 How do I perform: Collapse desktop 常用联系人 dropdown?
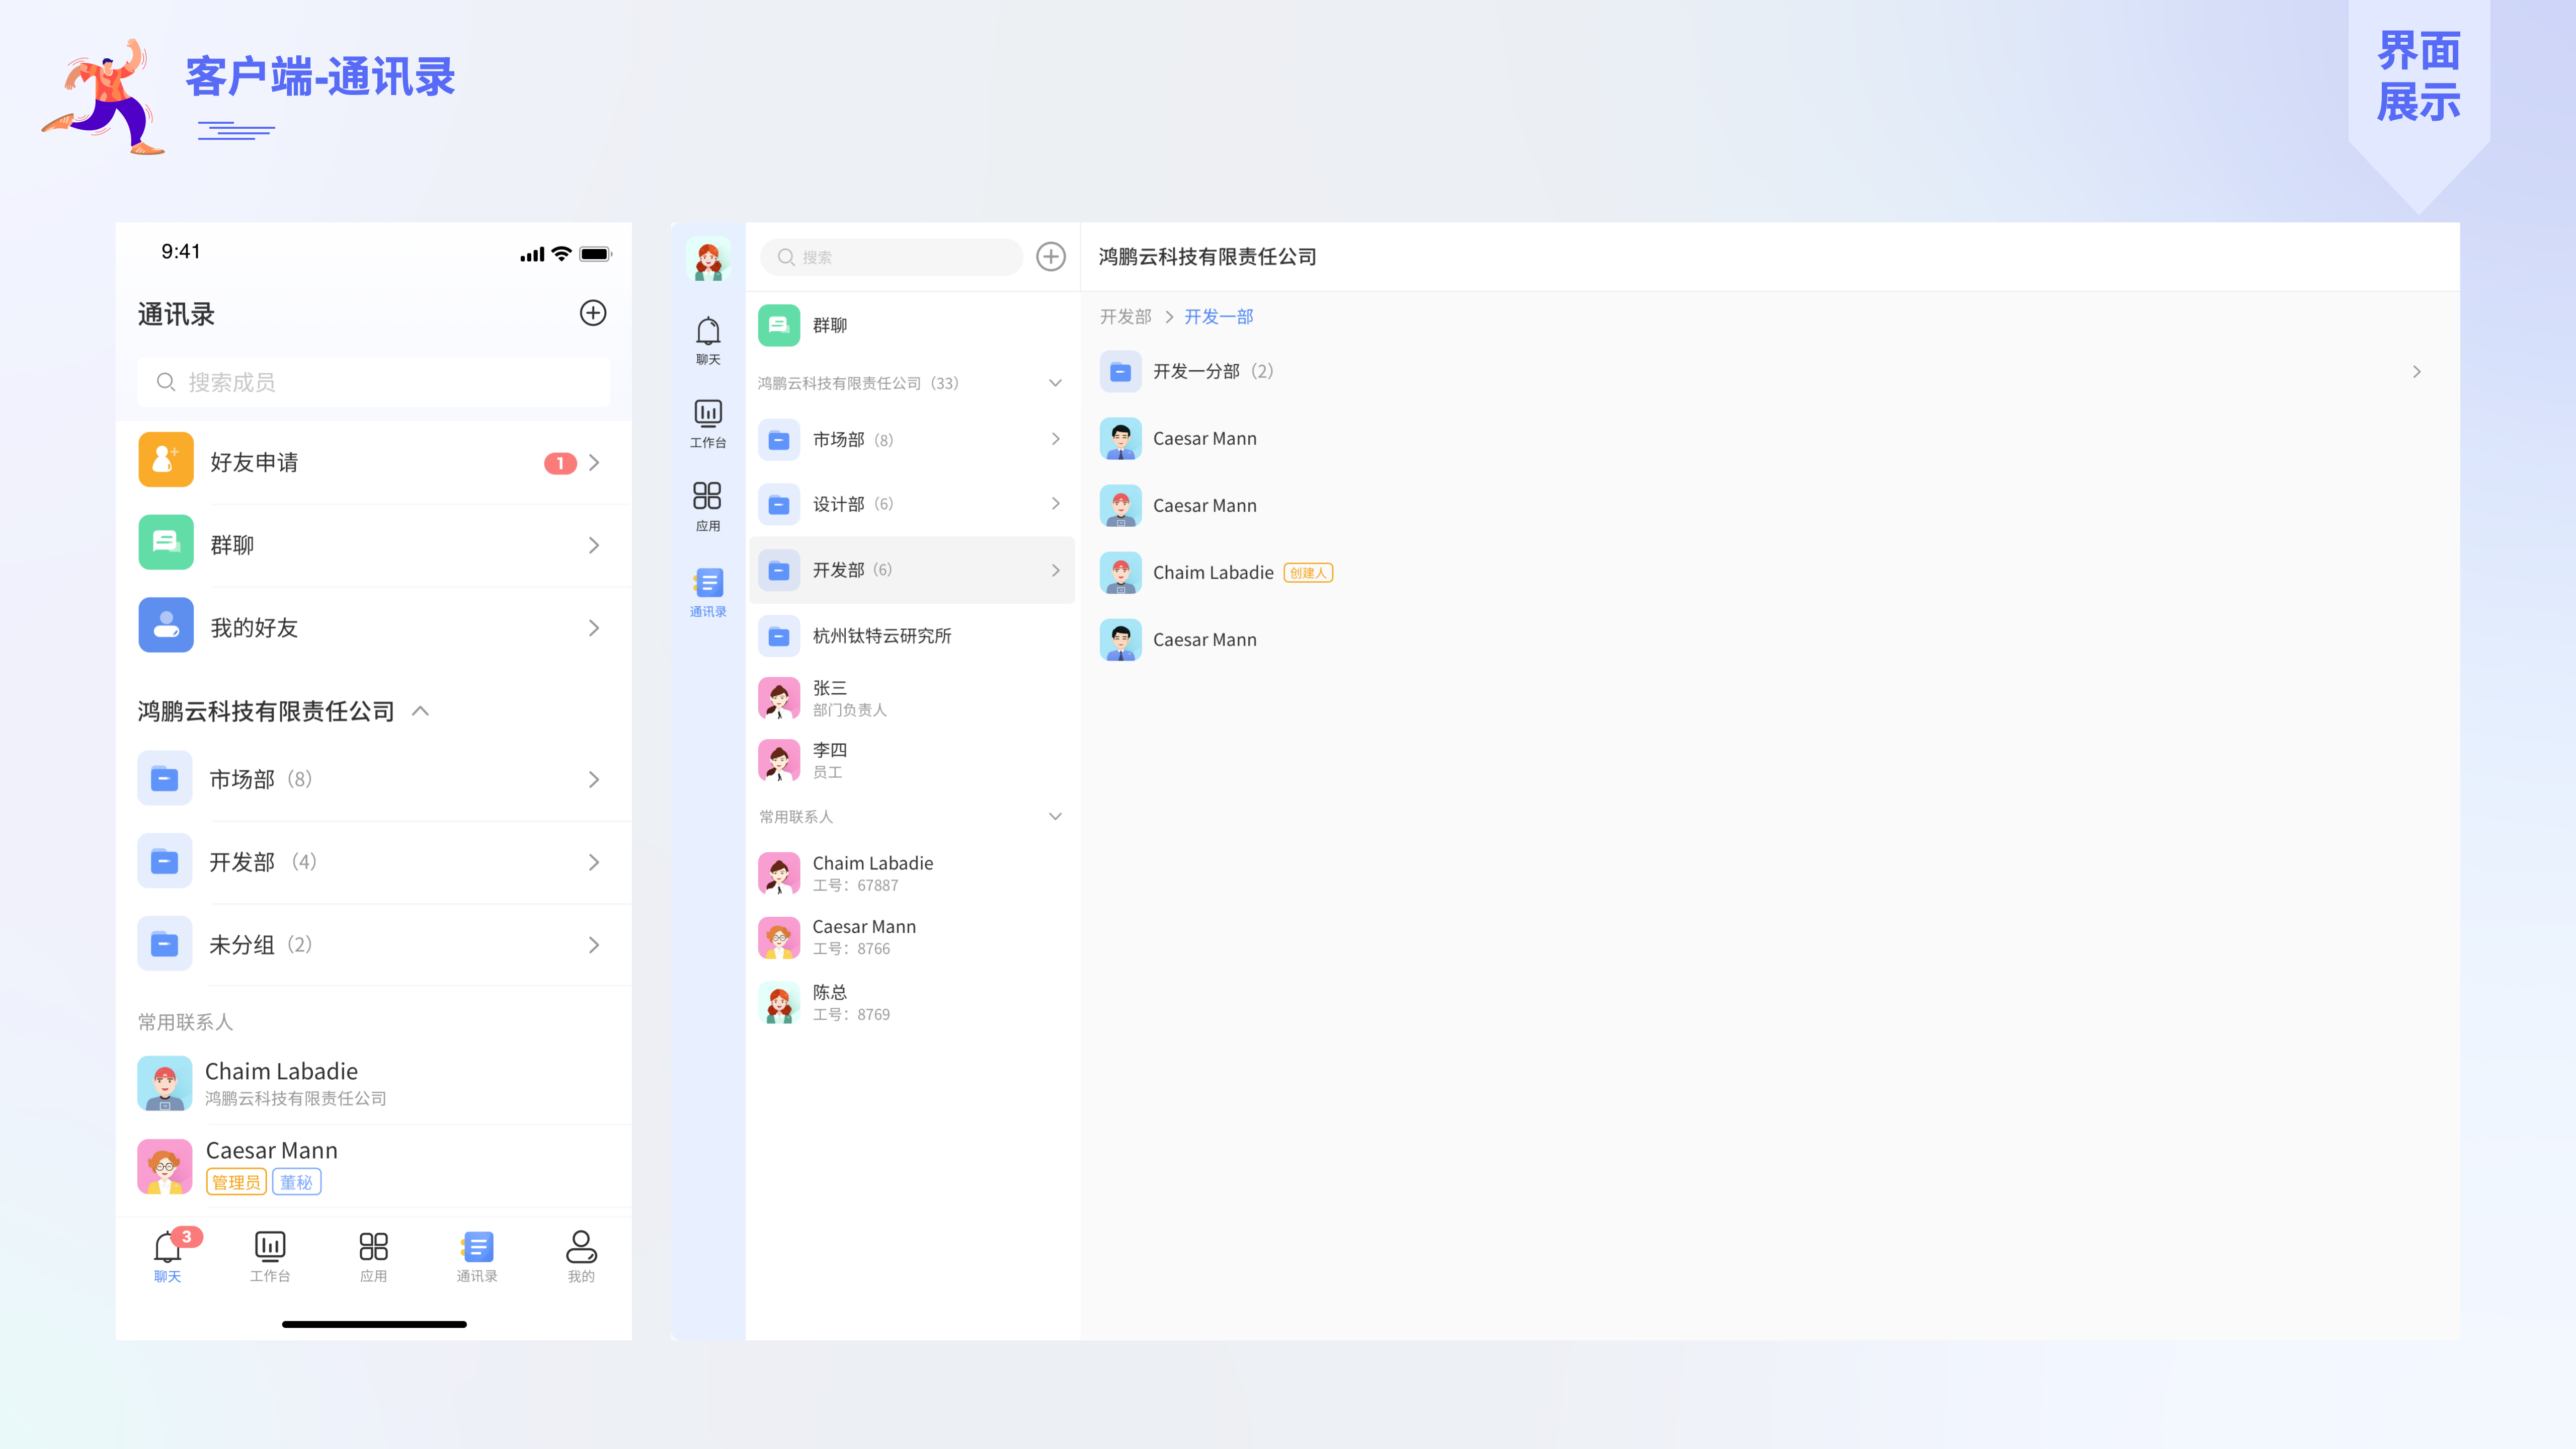[x=1055, y=816]
